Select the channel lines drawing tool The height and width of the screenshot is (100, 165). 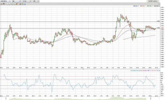pos(12,4)
